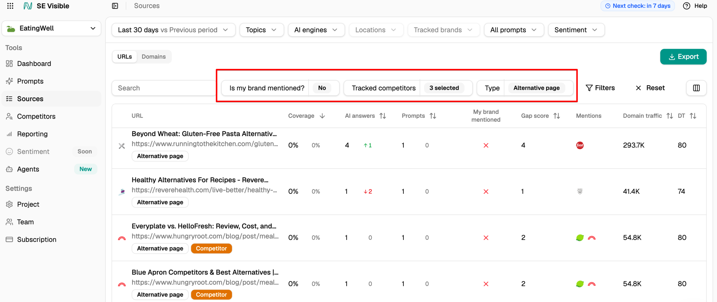Expand the EatingWell project dropdown
Viewport: 717px width, 302px height.
51,29
